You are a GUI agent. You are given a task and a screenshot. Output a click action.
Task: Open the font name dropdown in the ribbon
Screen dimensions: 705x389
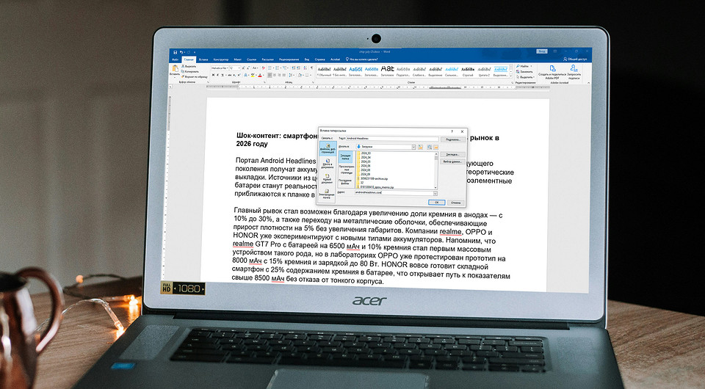228,67
